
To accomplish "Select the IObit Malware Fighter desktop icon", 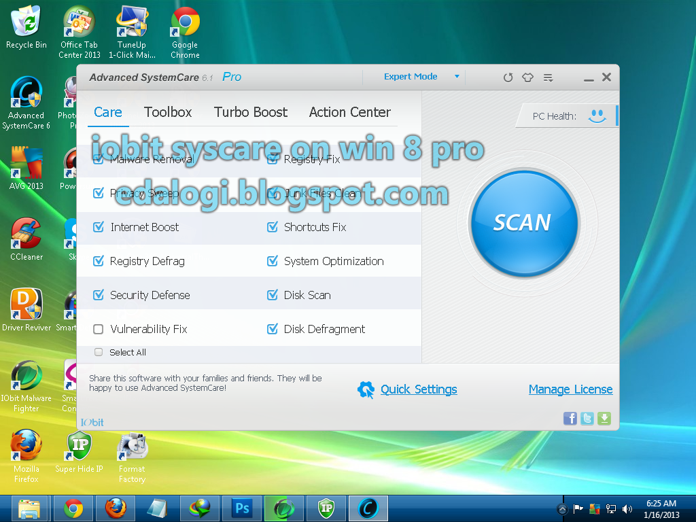I will pyautogui.click(x=27, y=386).
